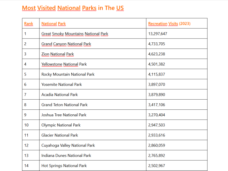Select the National Park column header

(x=53, y=23)
